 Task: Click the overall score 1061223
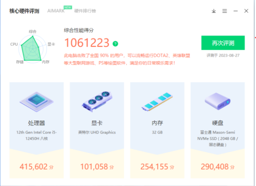click(x=87, y=43)
